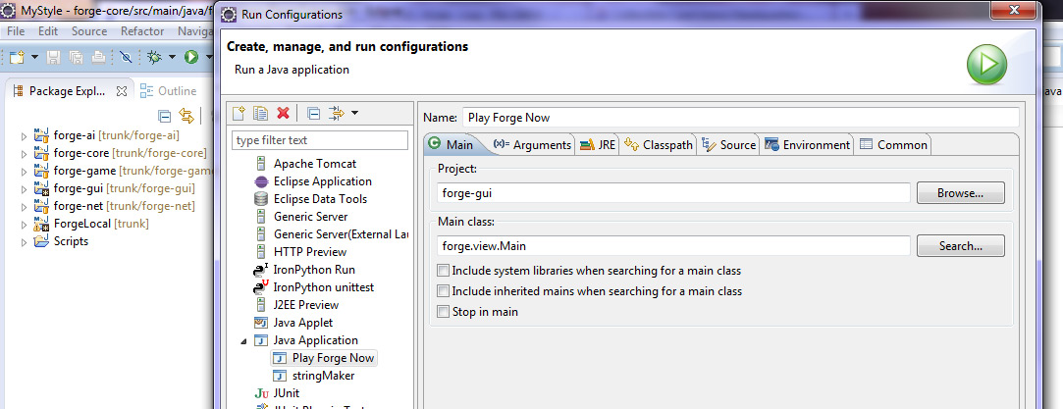Viewport: 1063px width, 409px height.
Task: Collapse the Java Application node
Action: coord(243,340)
